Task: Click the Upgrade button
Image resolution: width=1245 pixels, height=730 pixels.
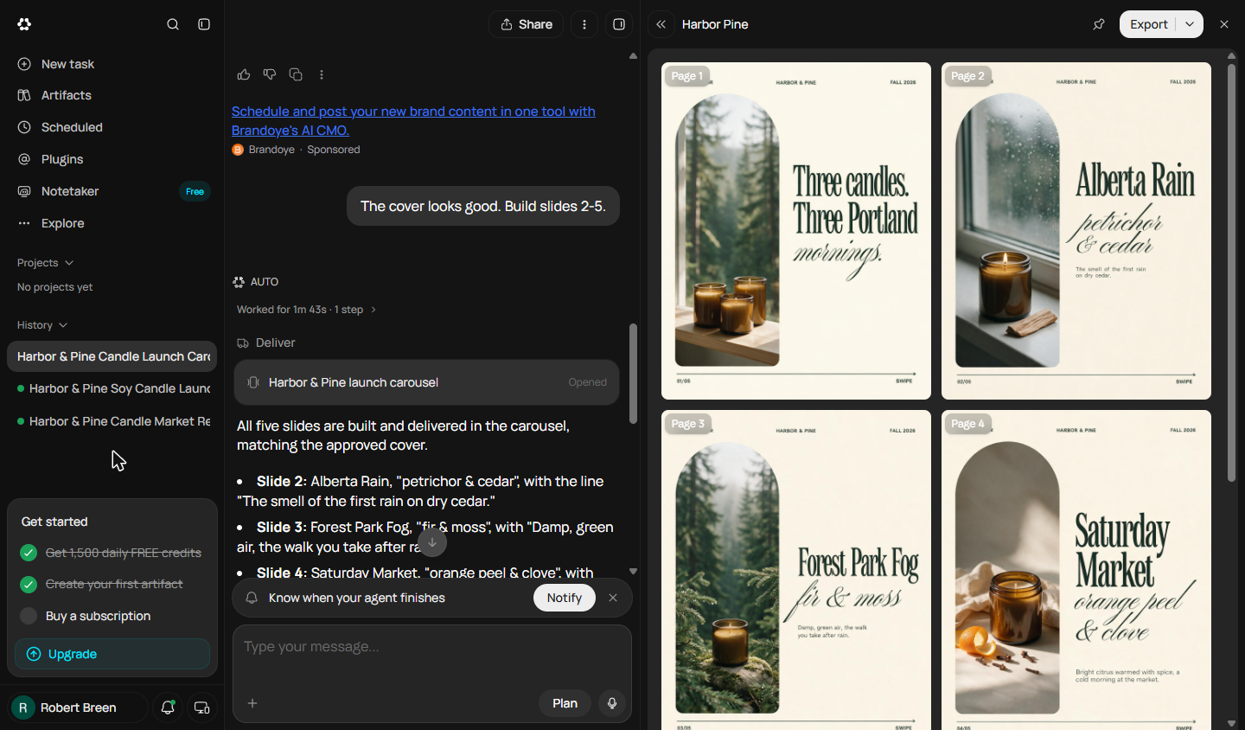Action: [x=112, y=654]
